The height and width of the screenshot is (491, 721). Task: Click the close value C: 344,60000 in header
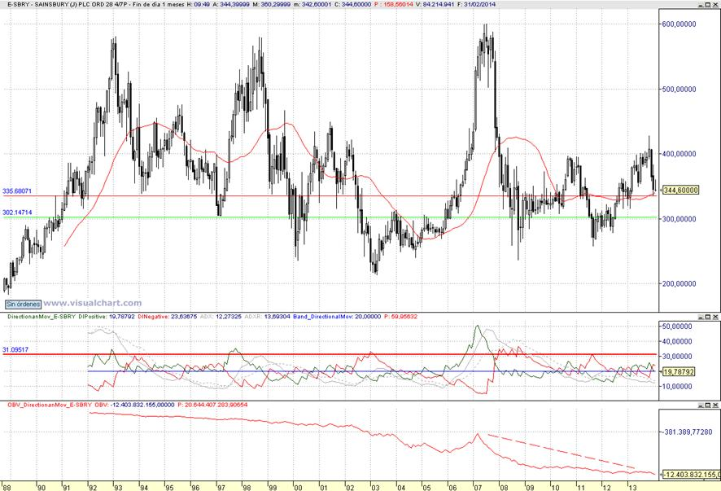(x=352, y=4)
